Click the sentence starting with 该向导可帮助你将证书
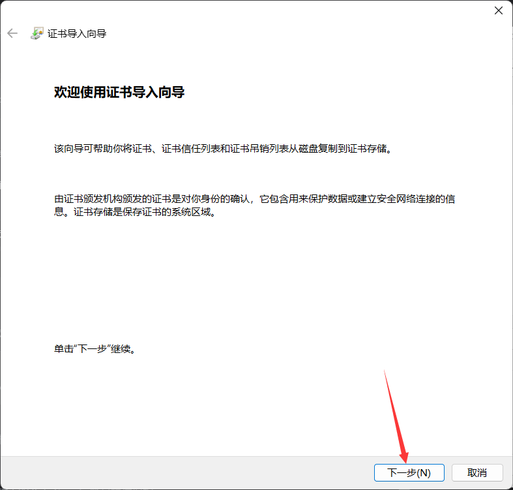 coord(223,149)
